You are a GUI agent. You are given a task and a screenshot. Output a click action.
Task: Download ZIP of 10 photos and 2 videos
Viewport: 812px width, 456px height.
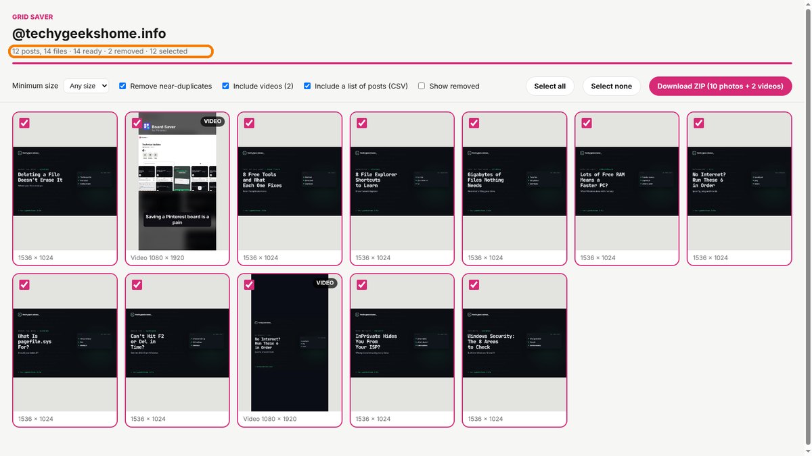click(720, 86)
